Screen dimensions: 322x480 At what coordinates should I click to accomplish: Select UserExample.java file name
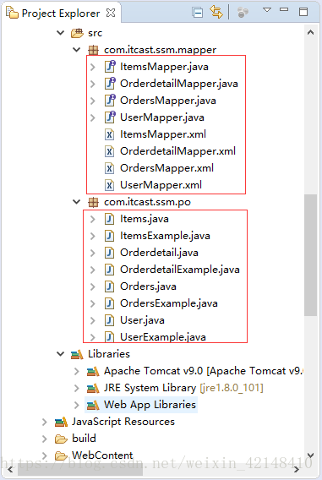[163, 337]
